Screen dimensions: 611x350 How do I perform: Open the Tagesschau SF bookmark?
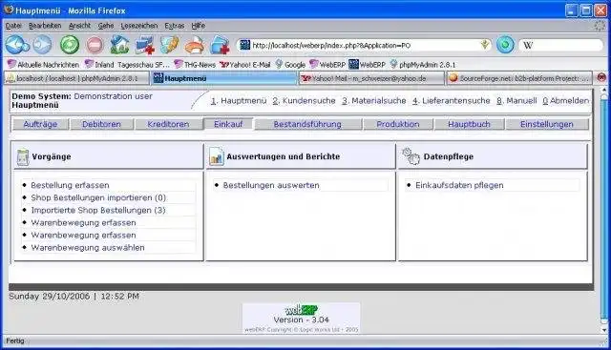click(x=143, y=65)
